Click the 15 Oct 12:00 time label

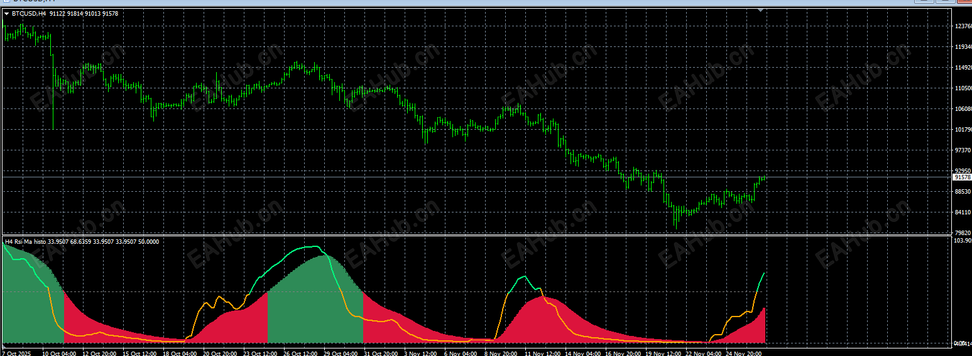tap(140, 353)
